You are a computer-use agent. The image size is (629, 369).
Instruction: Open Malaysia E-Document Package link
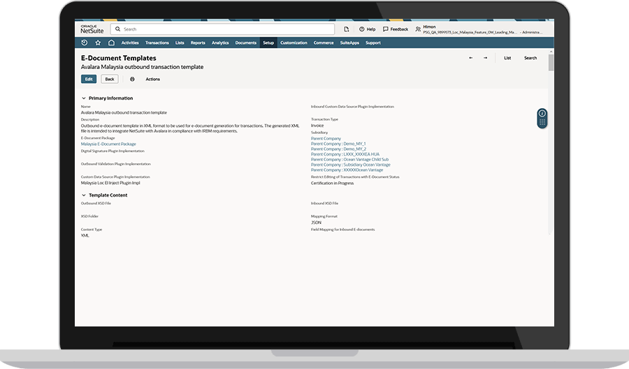(108, 144)
